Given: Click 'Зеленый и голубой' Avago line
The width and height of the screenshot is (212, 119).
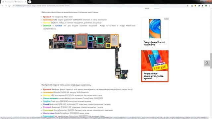Looking at the screenshot, I should coord(89,27).
